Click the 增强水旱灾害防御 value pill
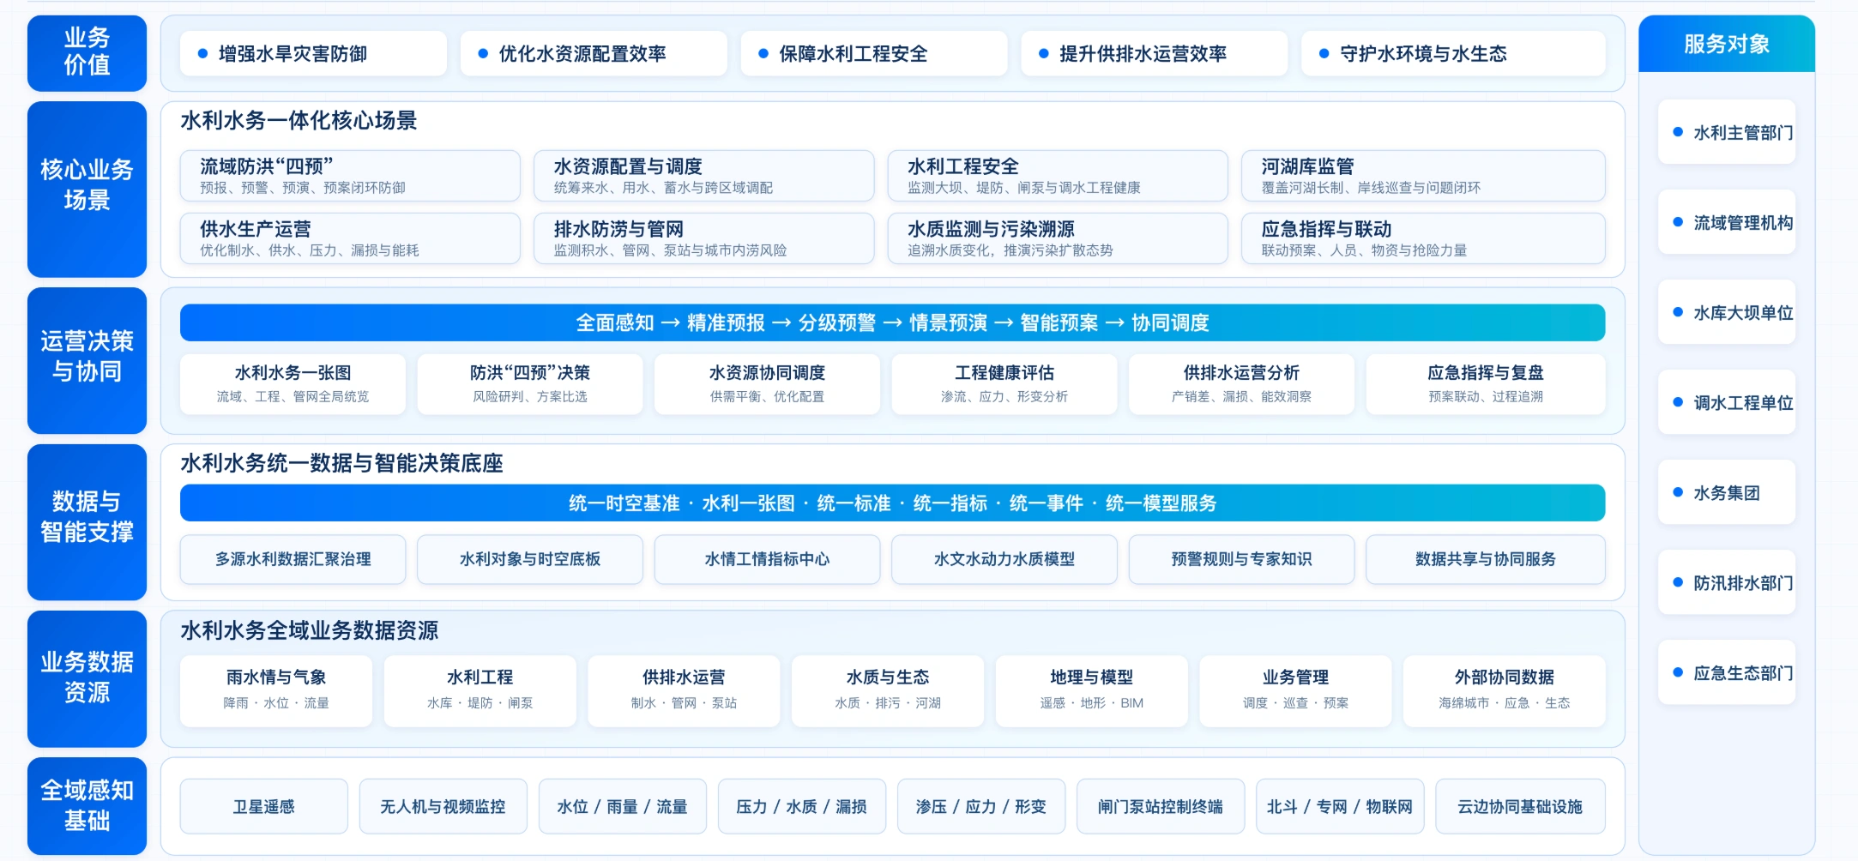 tap(313, 53)
